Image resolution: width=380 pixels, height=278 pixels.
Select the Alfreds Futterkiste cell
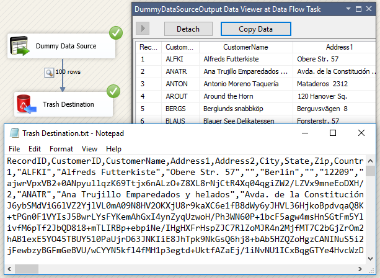246,59
